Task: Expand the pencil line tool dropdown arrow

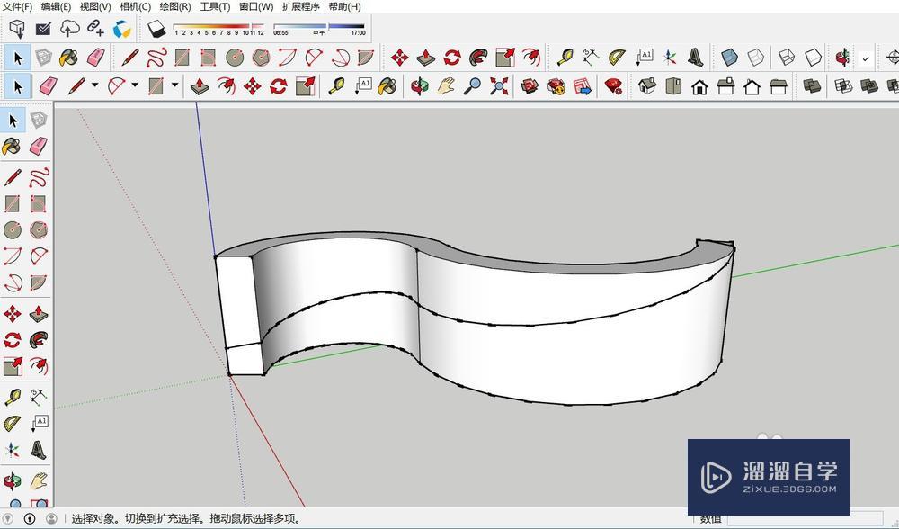Action: 94,85
